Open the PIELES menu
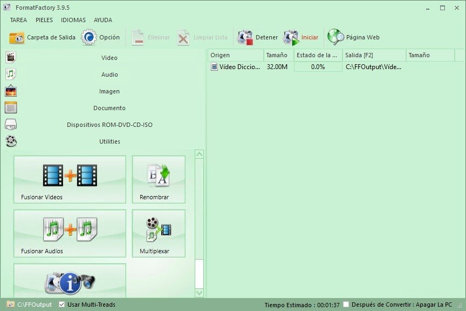This screenshot has width=466, height=311. click(44, 20)
